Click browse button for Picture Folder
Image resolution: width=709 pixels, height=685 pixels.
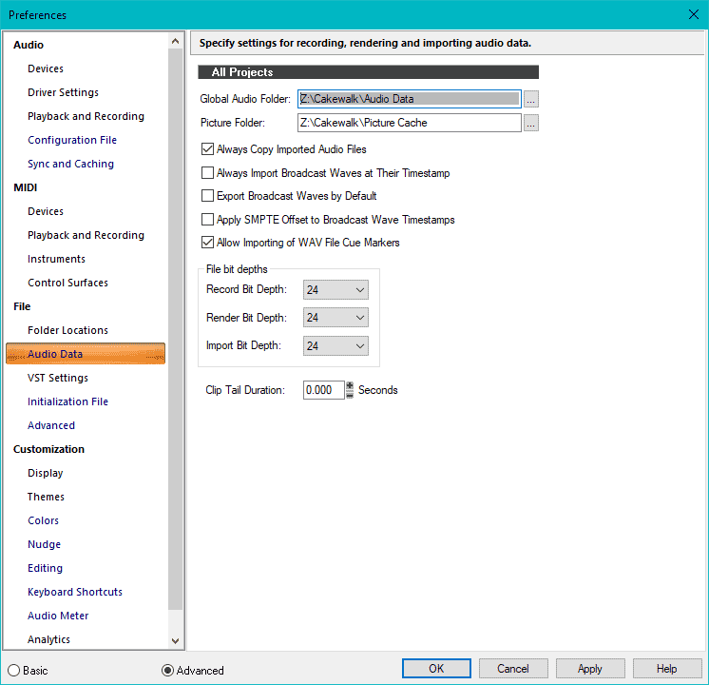[531, 123]
